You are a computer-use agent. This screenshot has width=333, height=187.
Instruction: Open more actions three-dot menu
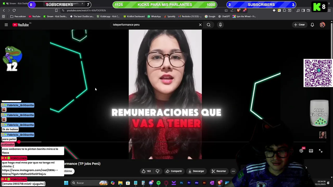(x=233, y=171)
